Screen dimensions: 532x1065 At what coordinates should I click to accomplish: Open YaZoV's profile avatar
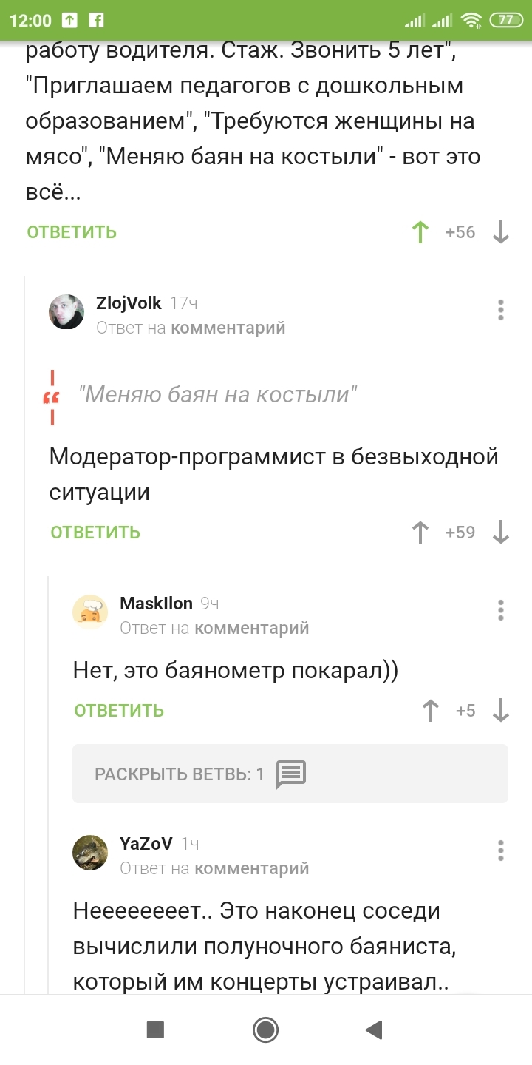(90, 853)
